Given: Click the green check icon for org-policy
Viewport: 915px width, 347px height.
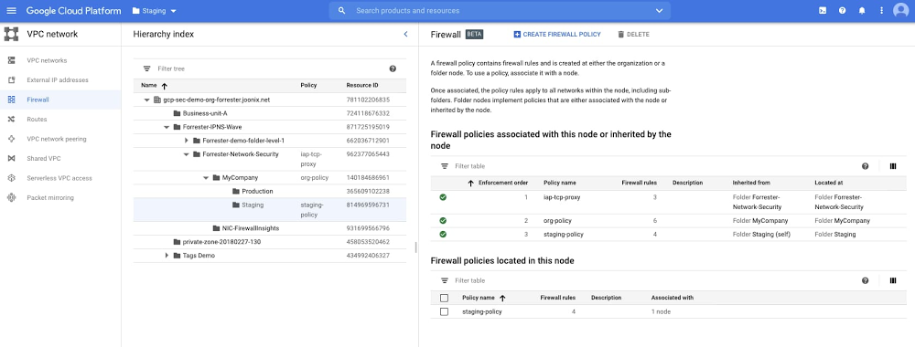Looking at the screenshot, I should 443,221.
